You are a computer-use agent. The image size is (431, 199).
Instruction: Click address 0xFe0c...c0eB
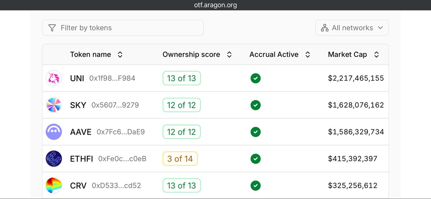[122, 159]
